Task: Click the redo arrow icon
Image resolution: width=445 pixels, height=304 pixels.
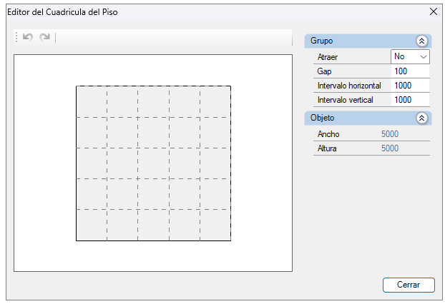Action: pos(45,37)
